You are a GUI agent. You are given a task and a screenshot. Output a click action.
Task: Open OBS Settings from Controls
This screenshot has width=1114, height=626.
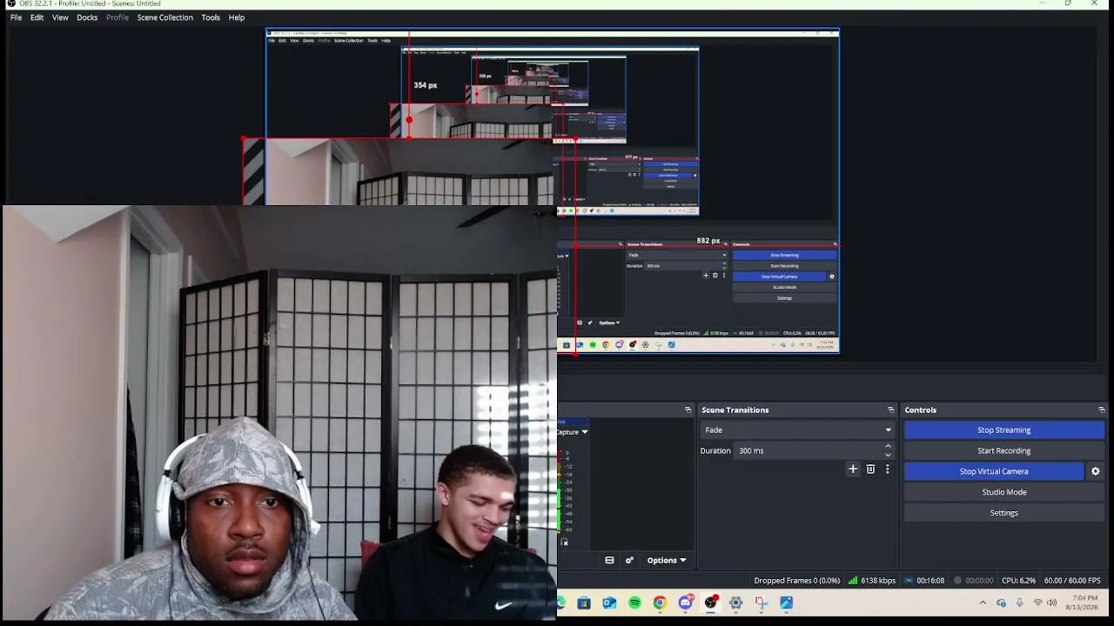[1003, 513]
